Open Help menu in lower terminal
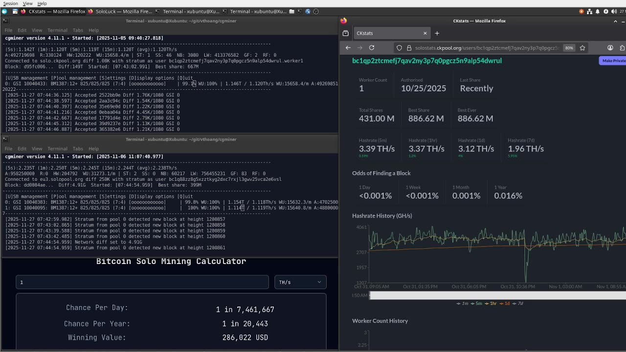The width and height of the screenshot is (626, 352). 93,149
